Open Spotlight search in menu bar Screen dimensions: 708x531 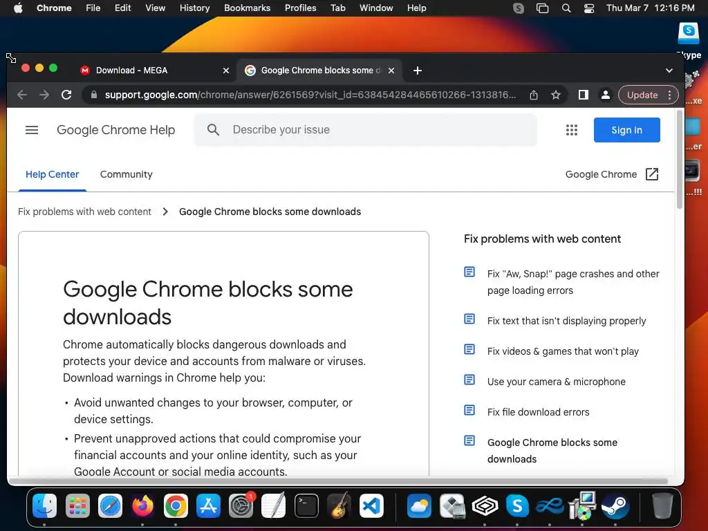pyautogui.click(x=566, y=8)
